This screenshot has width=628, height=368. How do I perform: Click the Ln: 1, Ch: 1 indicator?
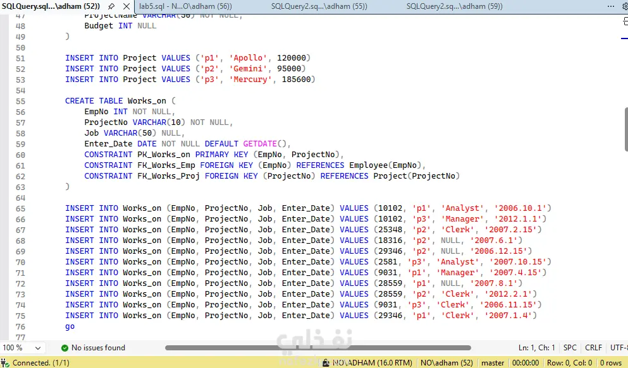537,348
